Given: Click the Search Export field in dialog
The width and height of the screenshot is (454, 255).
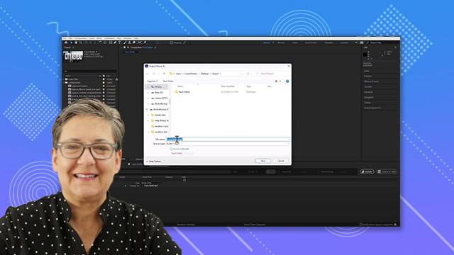Looking at the screenshot, I should pyautogui.click(x=271, y=74).
